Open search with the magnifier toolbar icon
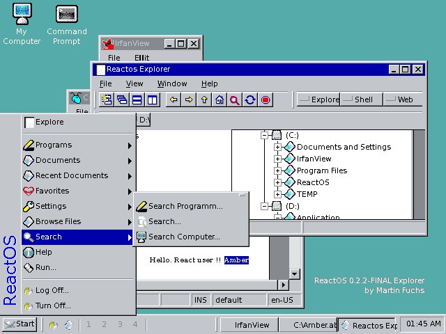The image size is (446, 334). pyautogui.click(x=235, y=100)
